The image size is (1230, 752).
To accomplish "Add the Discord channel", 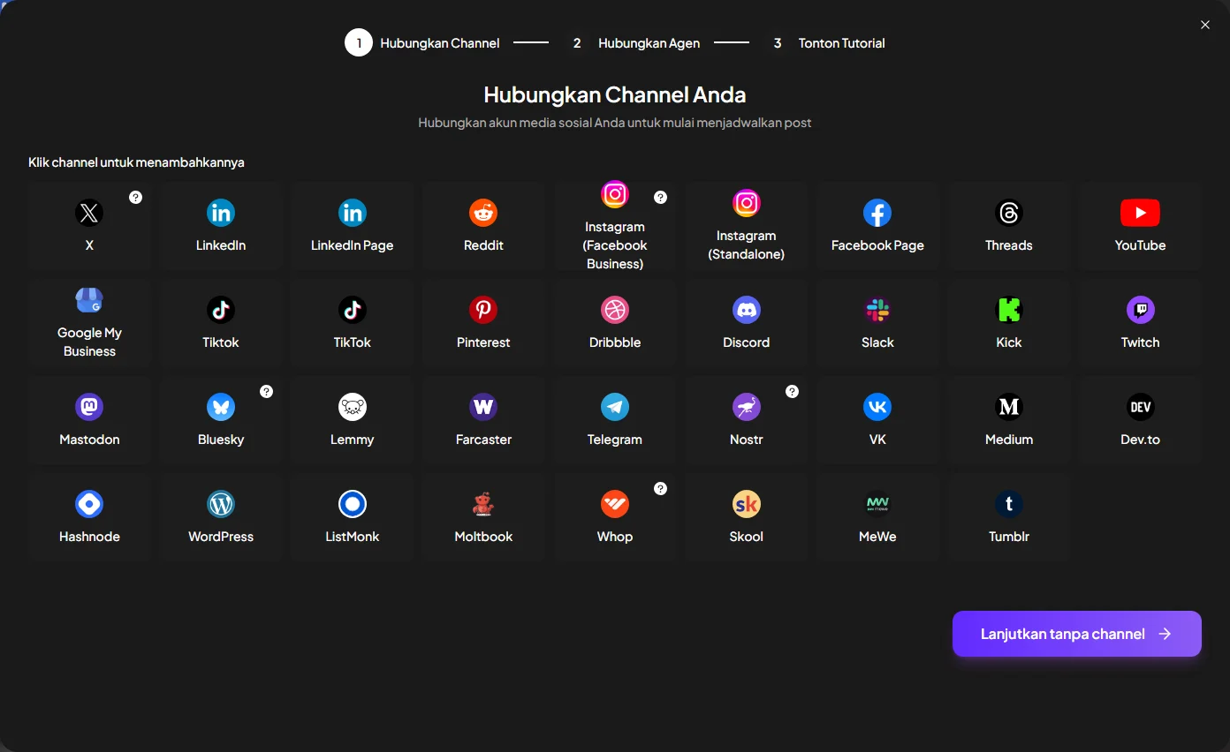I will (x=747, y=323).
